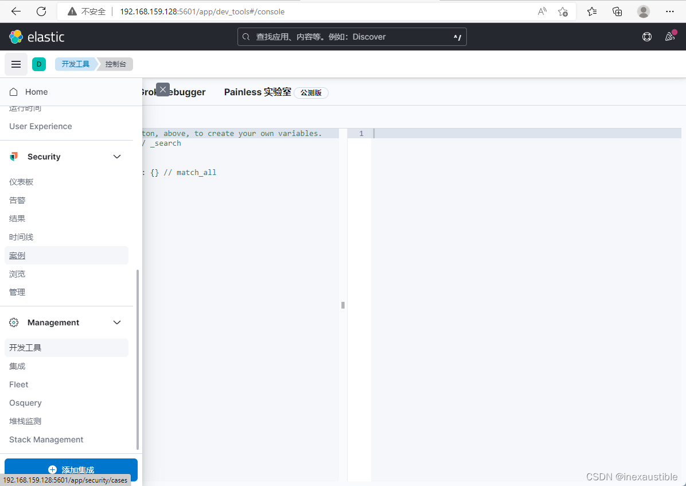
Task: Click the 添加集成 button
Action: point(71,470)
